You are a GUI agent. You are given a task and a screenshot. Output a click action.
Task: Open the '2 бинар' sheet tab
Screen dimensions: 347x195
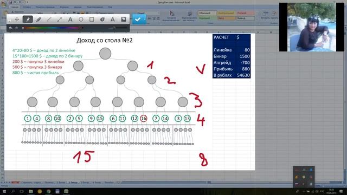tap(73, 183)
